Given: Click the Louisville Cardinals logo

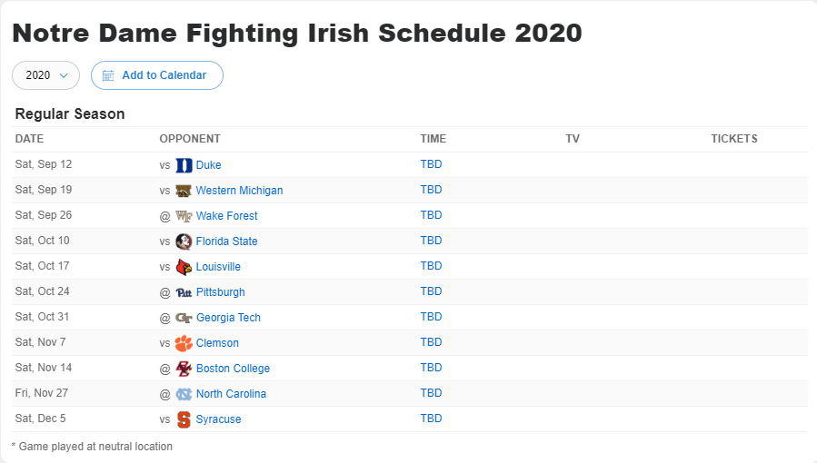Looking at the screenshot, I should [x=184, y=267].
